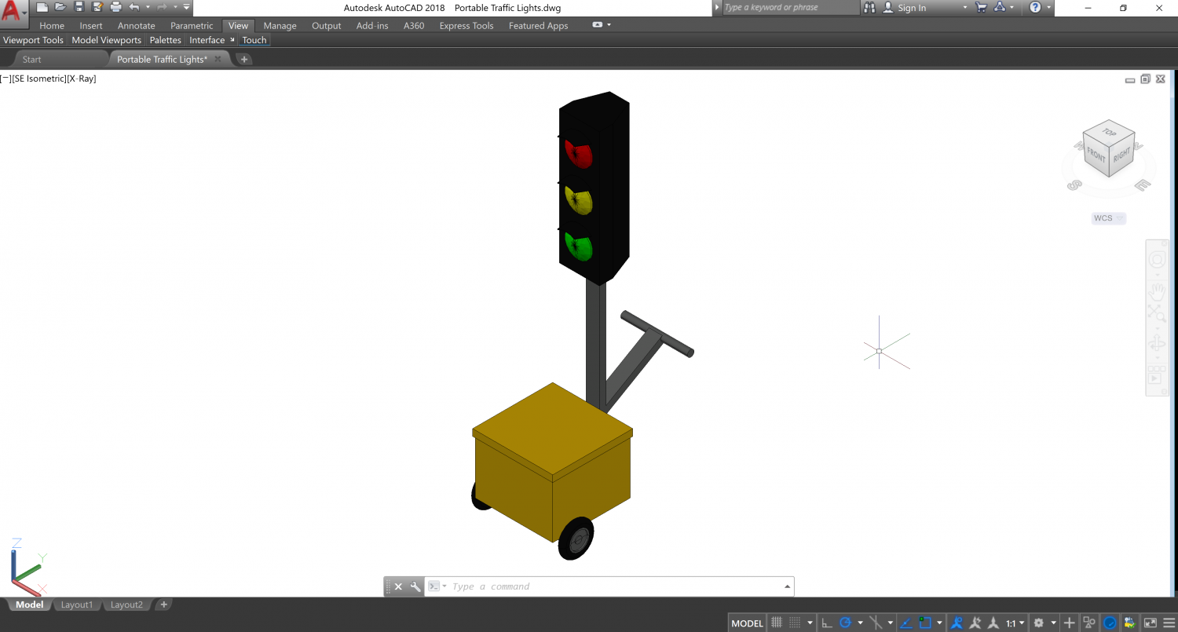Image resolution: width=1178 pixels, height=632 pixels.
Task: Select the Pan tool in the navigation bar
Action: click(x=1158, y=289)
